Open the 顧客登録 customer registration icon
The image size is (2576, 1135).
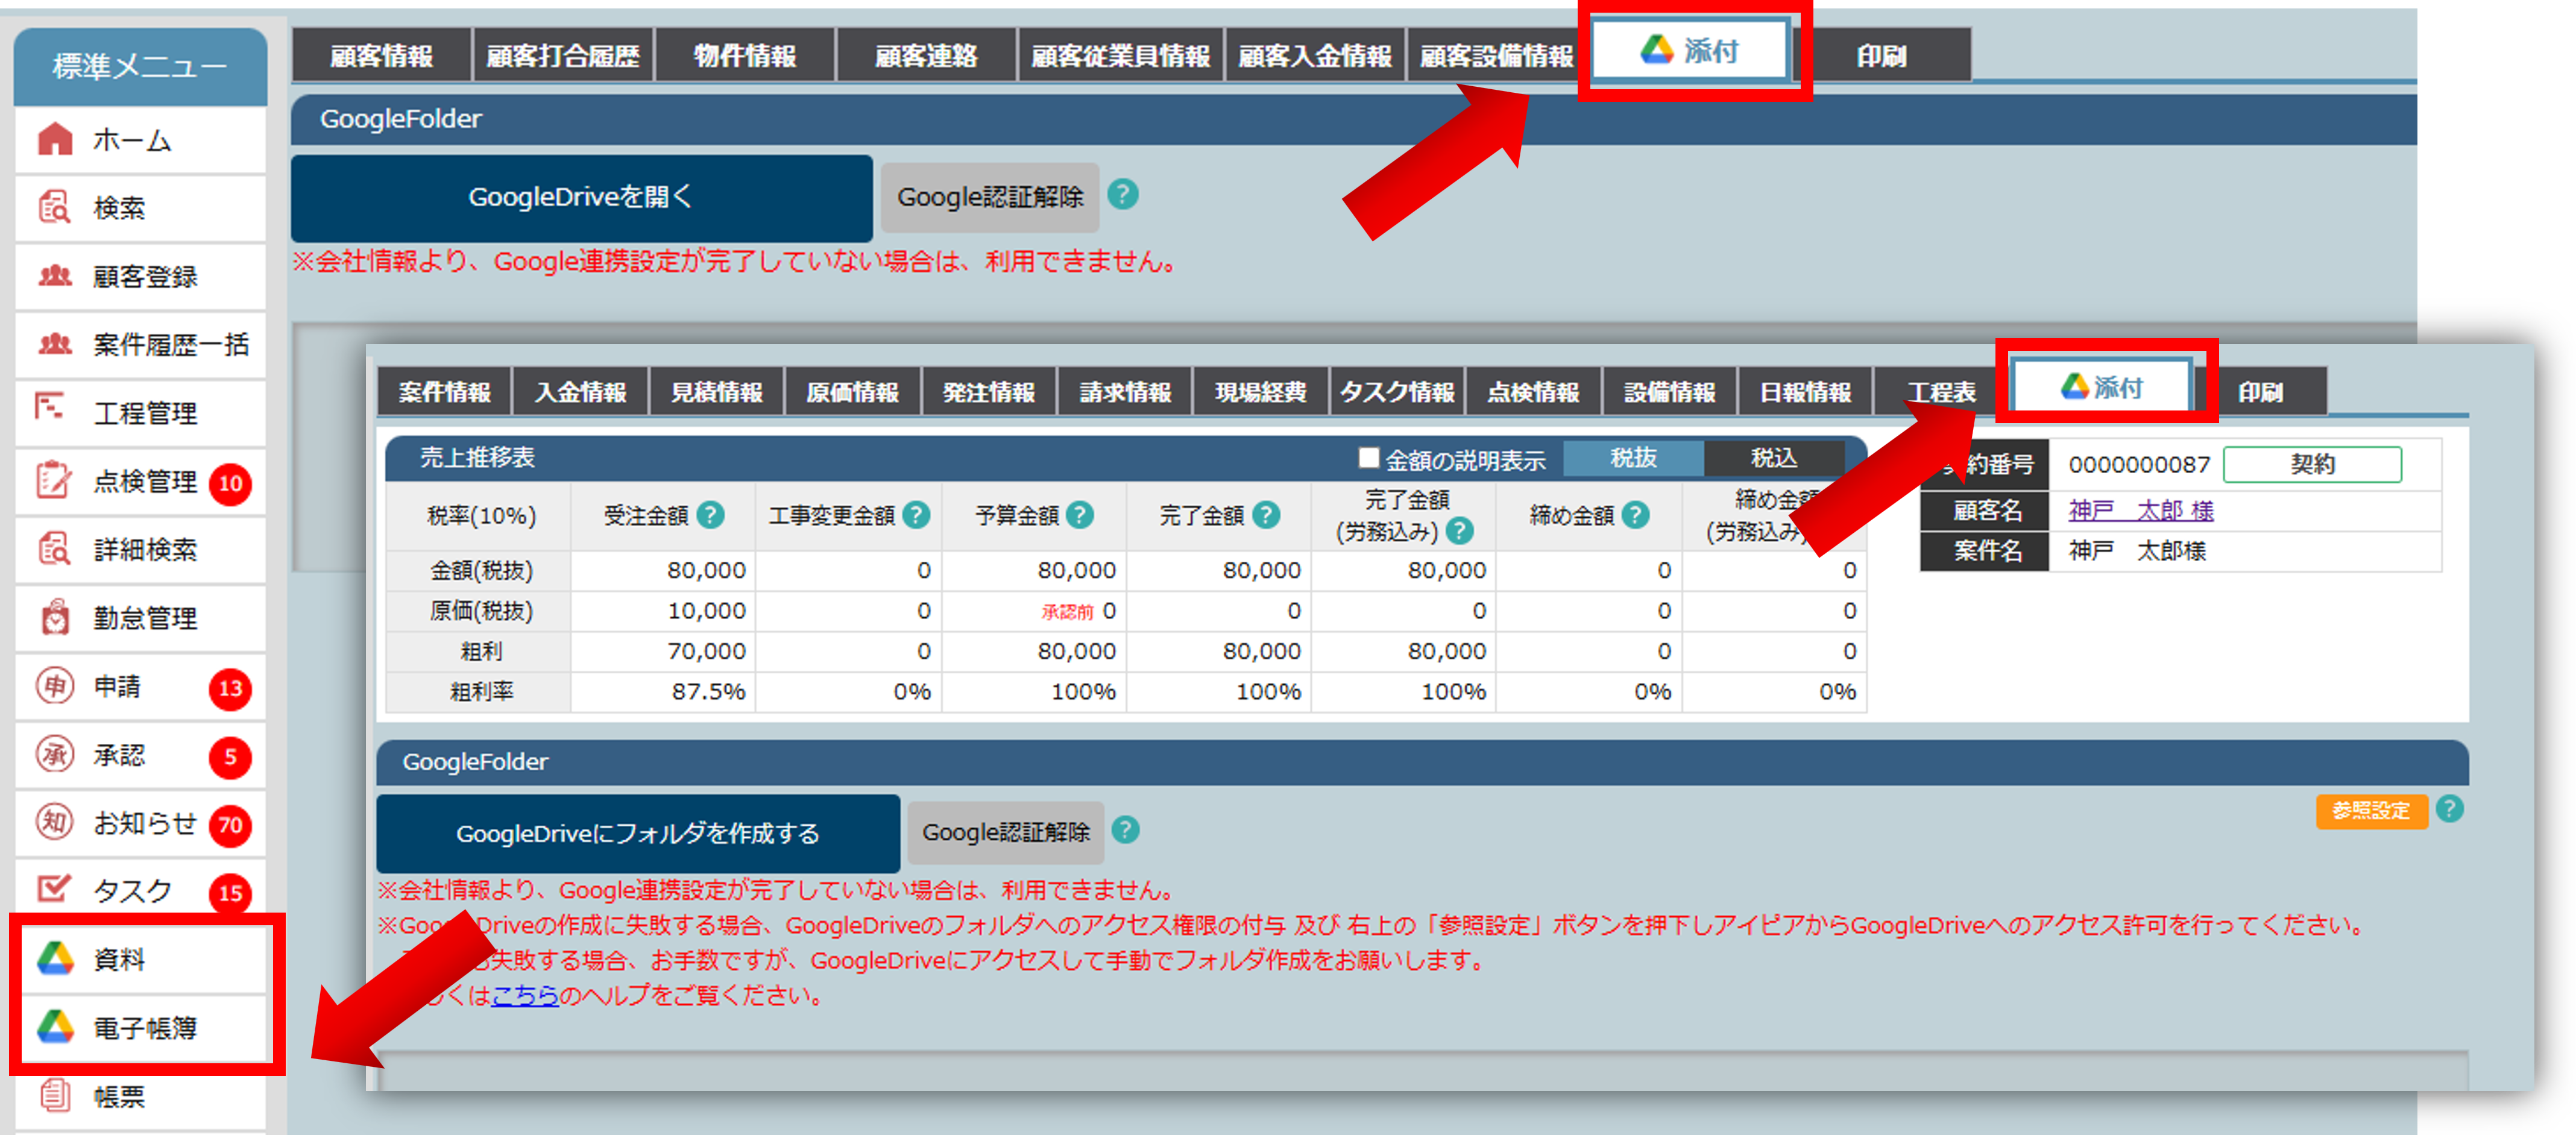coord(55,276)
